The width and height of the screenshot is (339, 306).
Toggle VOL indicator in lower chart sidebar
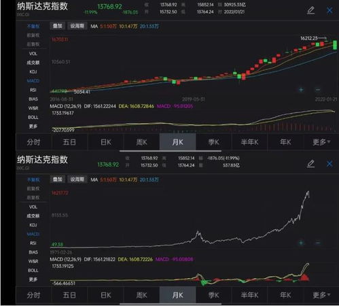pyautogui.click(x=33, y=207)
